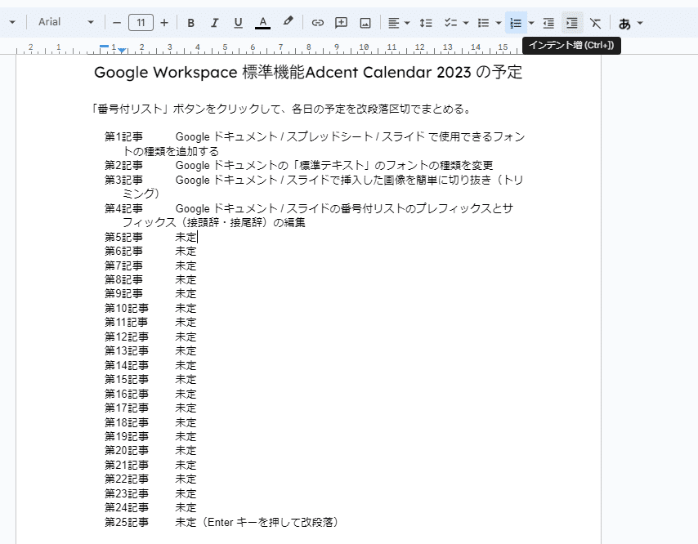Click 未定 in the 第20記事 row
This screenshot has width=698, height=544.
tap(186, 451)
